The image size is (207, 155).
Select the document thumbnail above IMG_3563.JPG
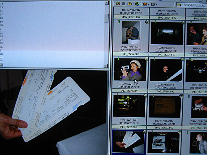coord(165,107)
